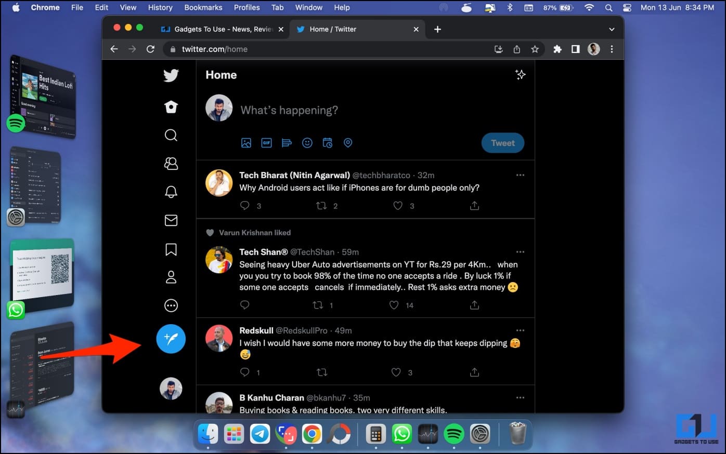Image resolution: width=726 pixels, height=454 pixels.
Task: Schedule the tweet with calendar icon
Action: point(328,143)
